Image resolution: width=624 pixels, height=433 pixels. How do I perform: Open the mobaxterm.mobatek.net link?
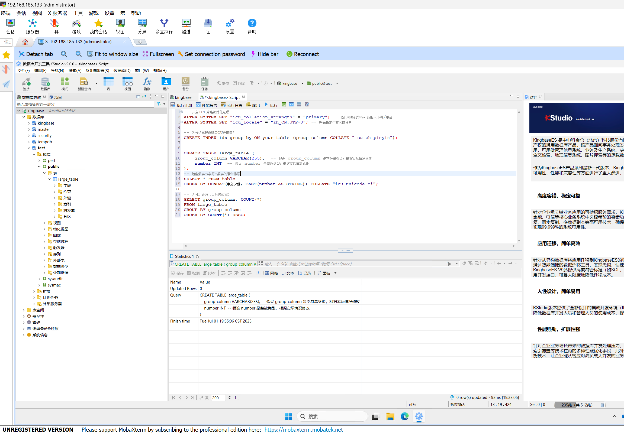[303, 429]
